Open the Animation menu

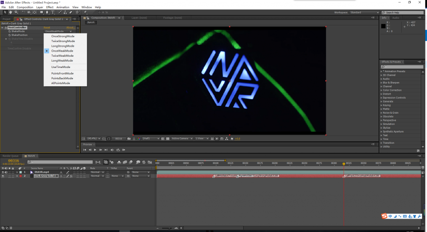[x=63, y=7]
